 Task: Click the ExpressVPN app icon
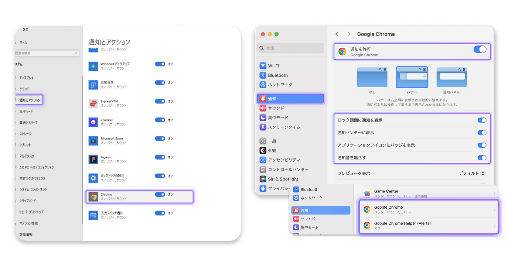93,103
